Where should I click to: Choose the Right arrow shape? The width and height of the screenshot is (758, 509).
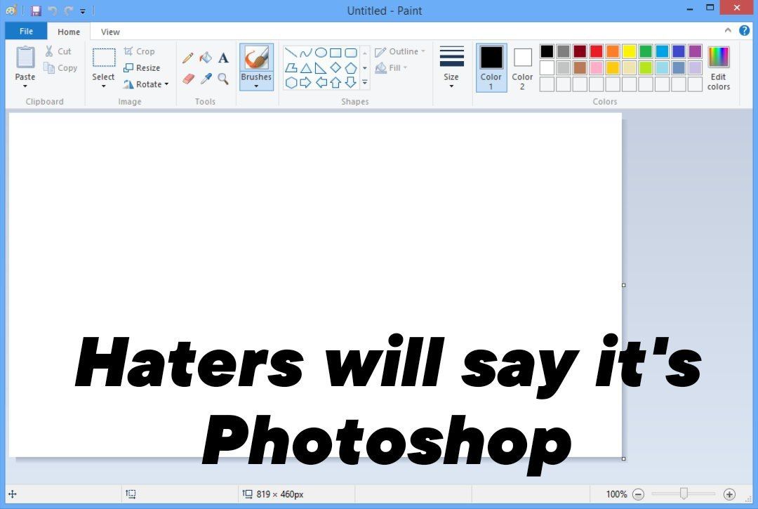[305, 83]
